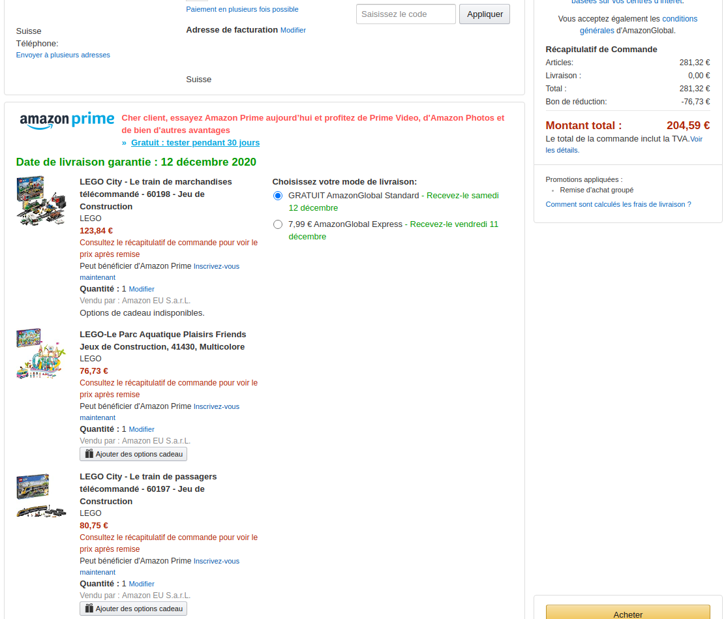Add gift options for LEGO passenger train
This screenshot has height=619, width=726.
[x=134, y=609]
